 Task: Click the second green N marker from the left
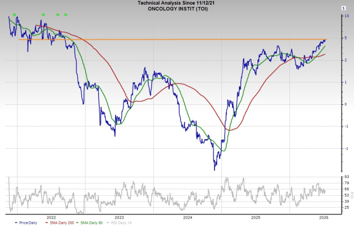43,15
